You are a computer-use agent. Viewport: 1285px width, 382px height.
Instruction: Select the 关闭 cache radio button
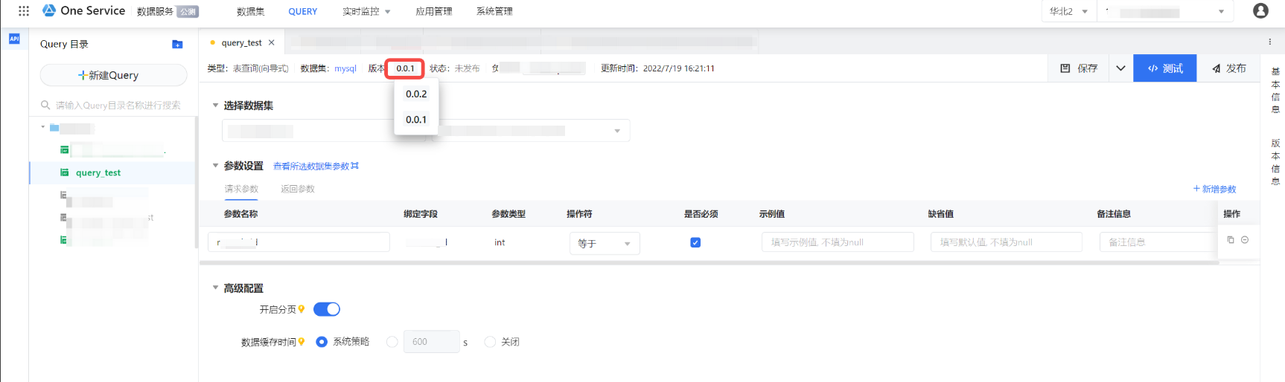coord(490,342)
